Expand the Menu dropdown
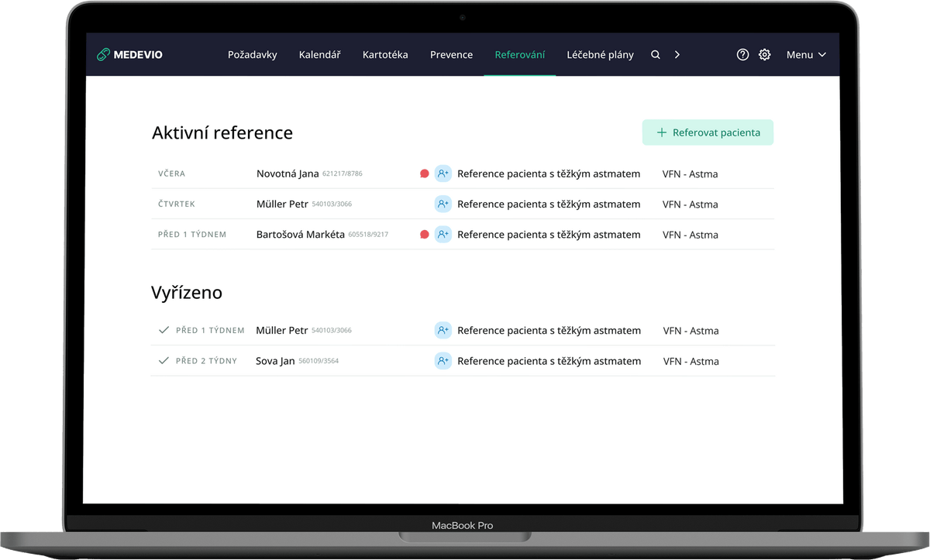This screenshot has height=560, width=930. click(x=806, y=55)
